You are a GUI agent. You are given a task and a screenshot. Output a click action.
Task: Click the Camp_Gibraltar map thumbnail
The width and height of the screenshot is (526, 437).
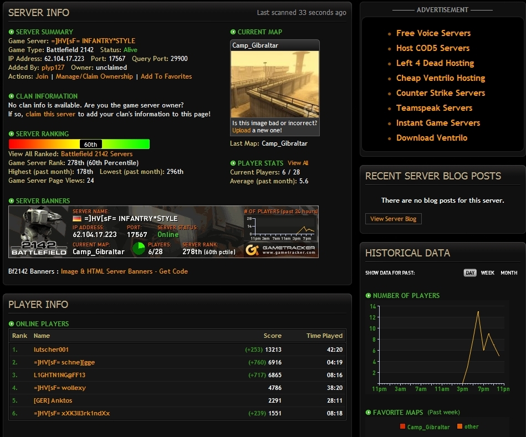[x=275, y=84]
